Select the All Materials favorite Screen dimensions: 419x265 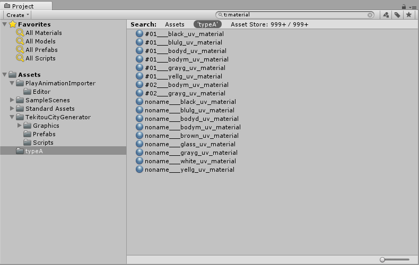pyautogui.click(x=43, y=33)
